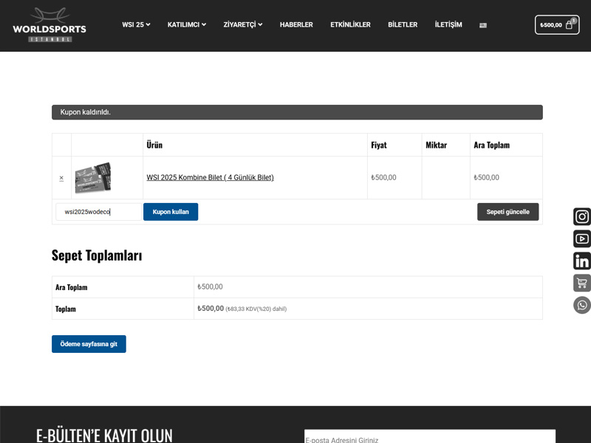Screen dimensions: 591x443
Task: Click the KDV tax note in Toplam row
Action: (x=256, y=309)
